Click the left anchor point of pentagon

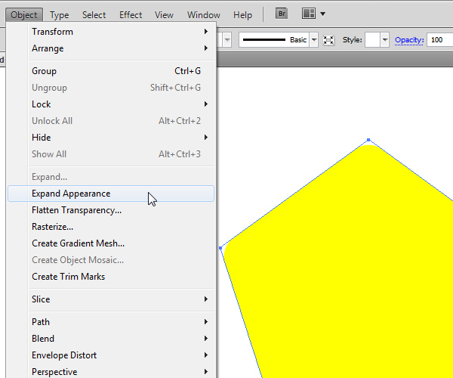point(220,248)
